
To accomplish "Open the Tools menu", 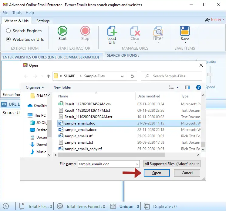I will click(17, 13).
